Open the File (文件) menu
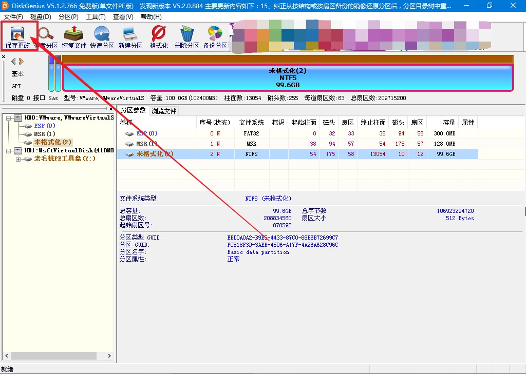 [x=13, y=17]
